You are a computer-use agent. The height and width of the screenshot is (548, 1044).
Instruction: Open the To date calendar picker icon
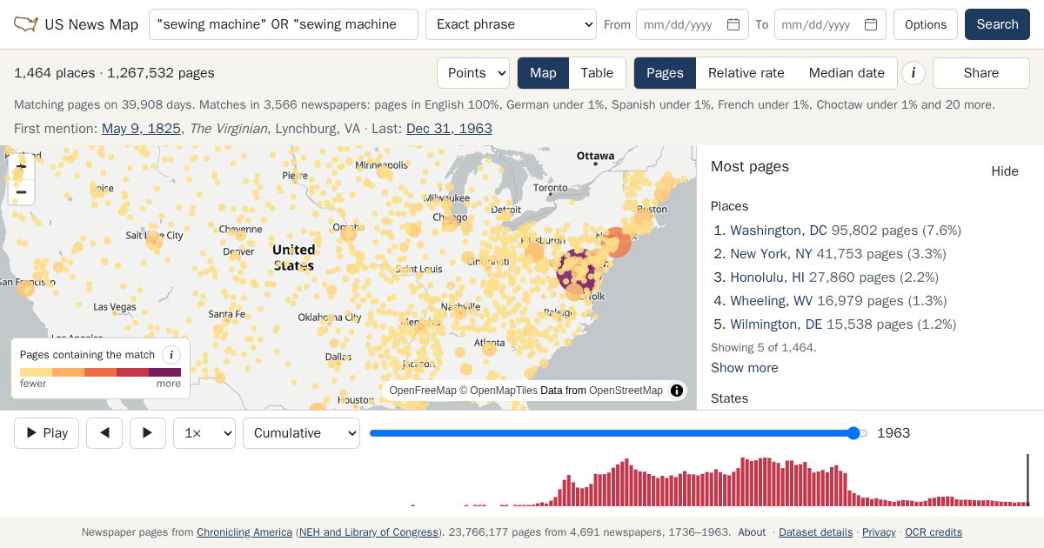click(x=871, y=24)
